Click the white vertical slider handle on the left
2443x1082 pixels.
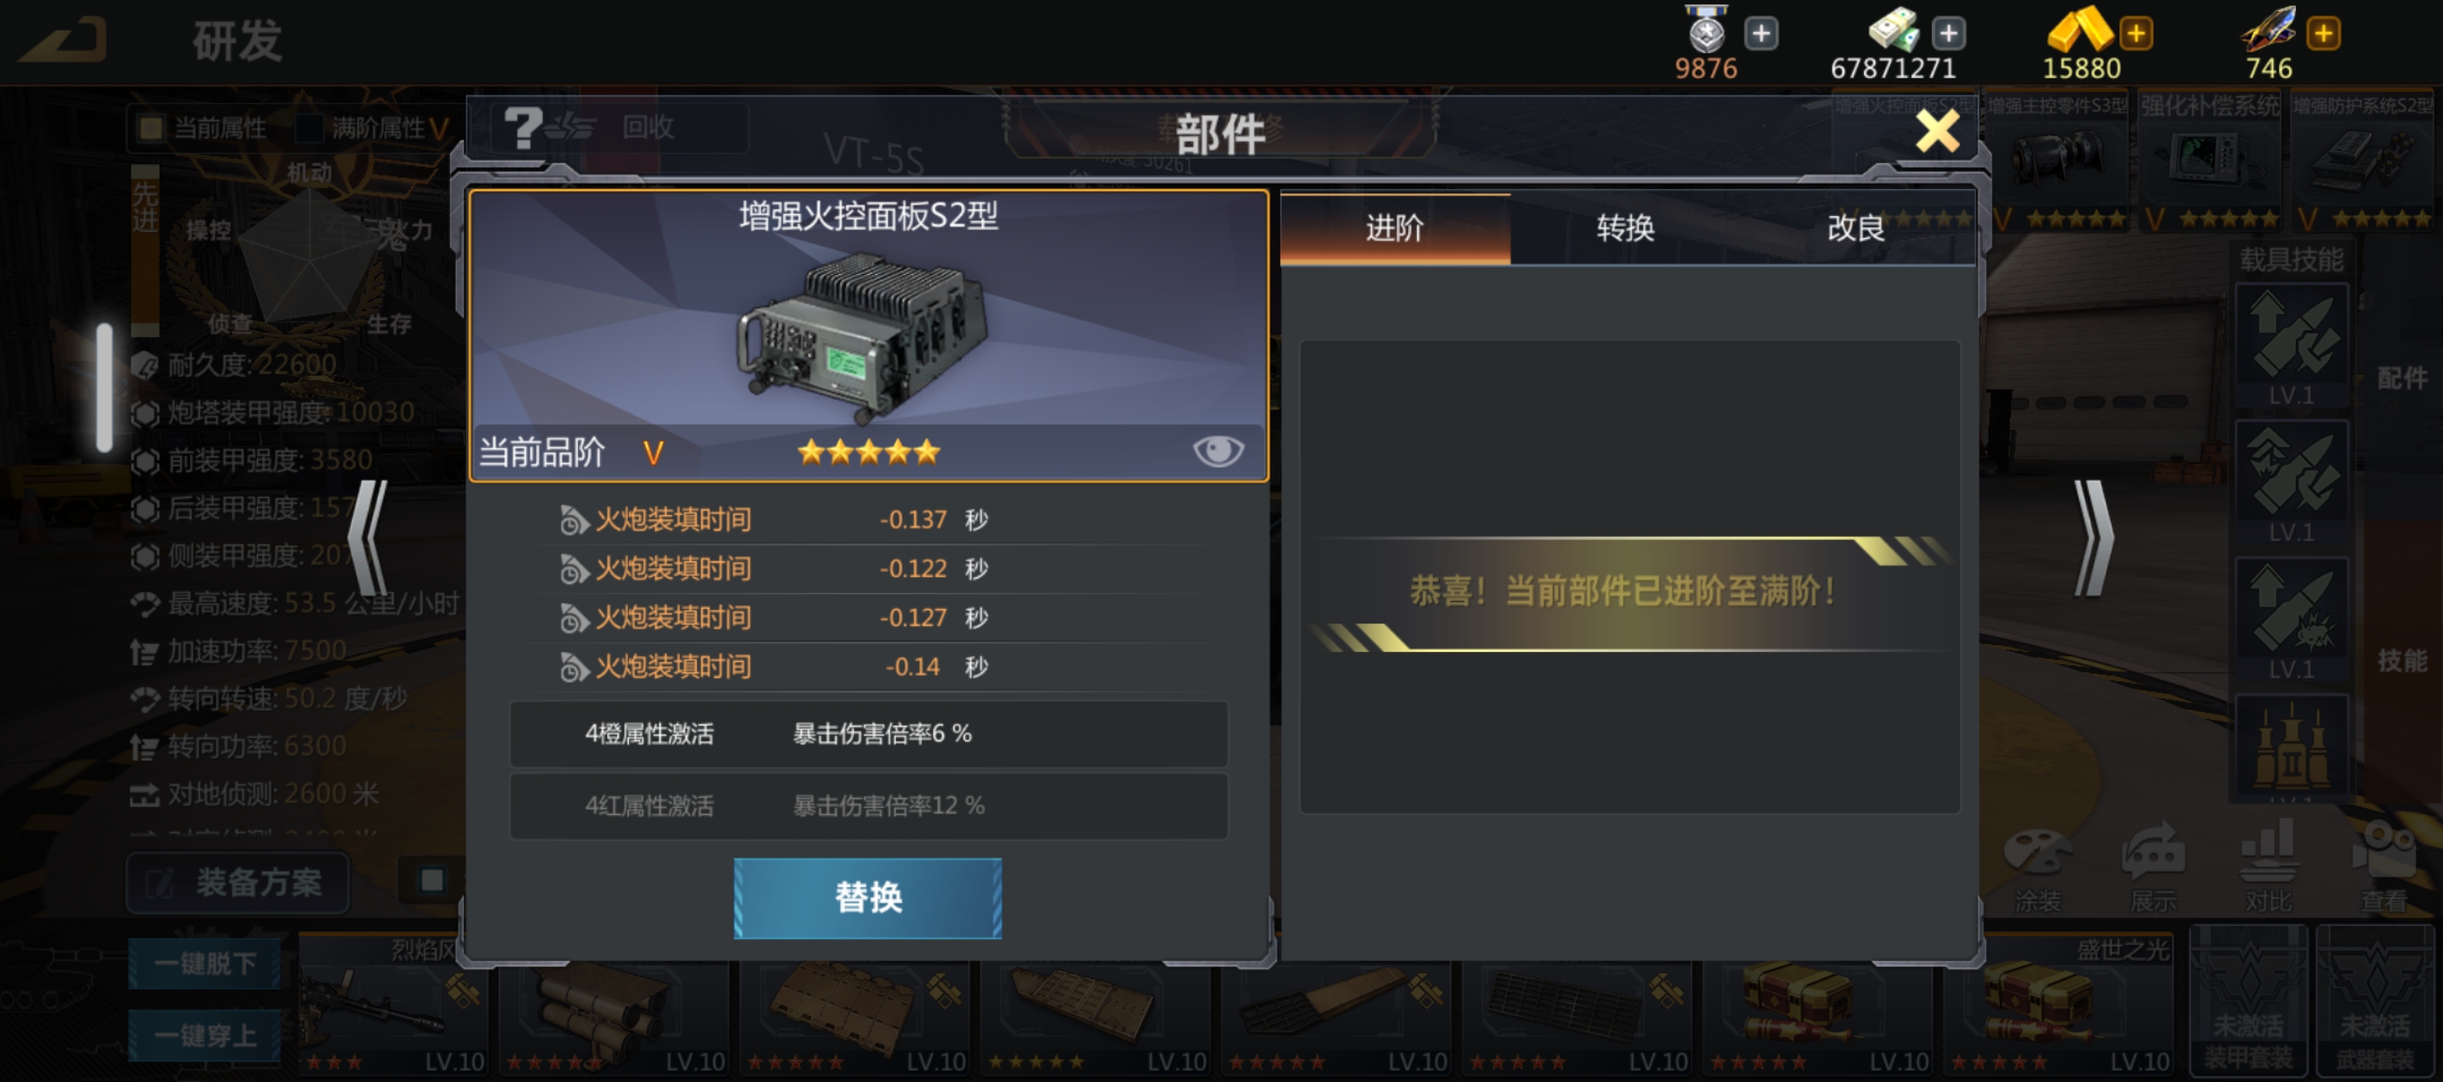pos(104,388)
